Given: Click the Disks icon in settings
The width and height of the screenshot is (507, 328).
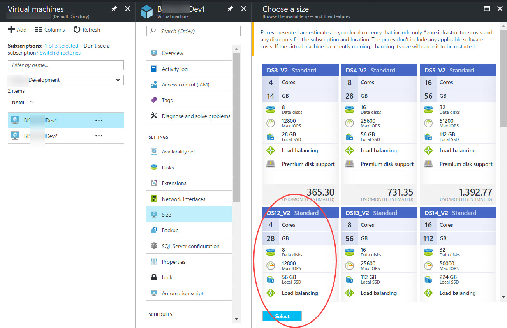Looking at the screenshot, I should (x=154, y=168).
